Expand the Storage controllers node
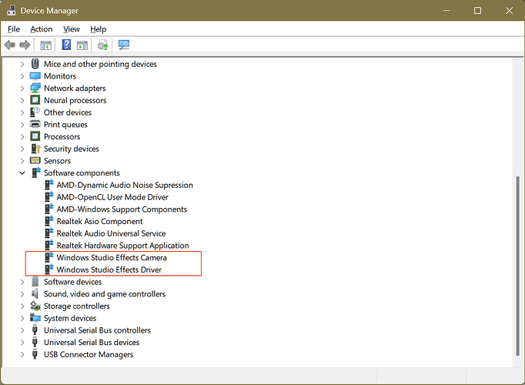Image resolution: width=525 pixels, height=385 pixels. pyautogui.click(x=22, y=306)
